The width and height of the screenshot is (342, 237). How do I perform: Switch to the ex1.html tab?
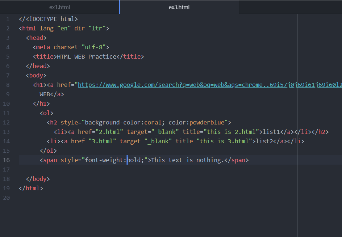tap(59, 7)
